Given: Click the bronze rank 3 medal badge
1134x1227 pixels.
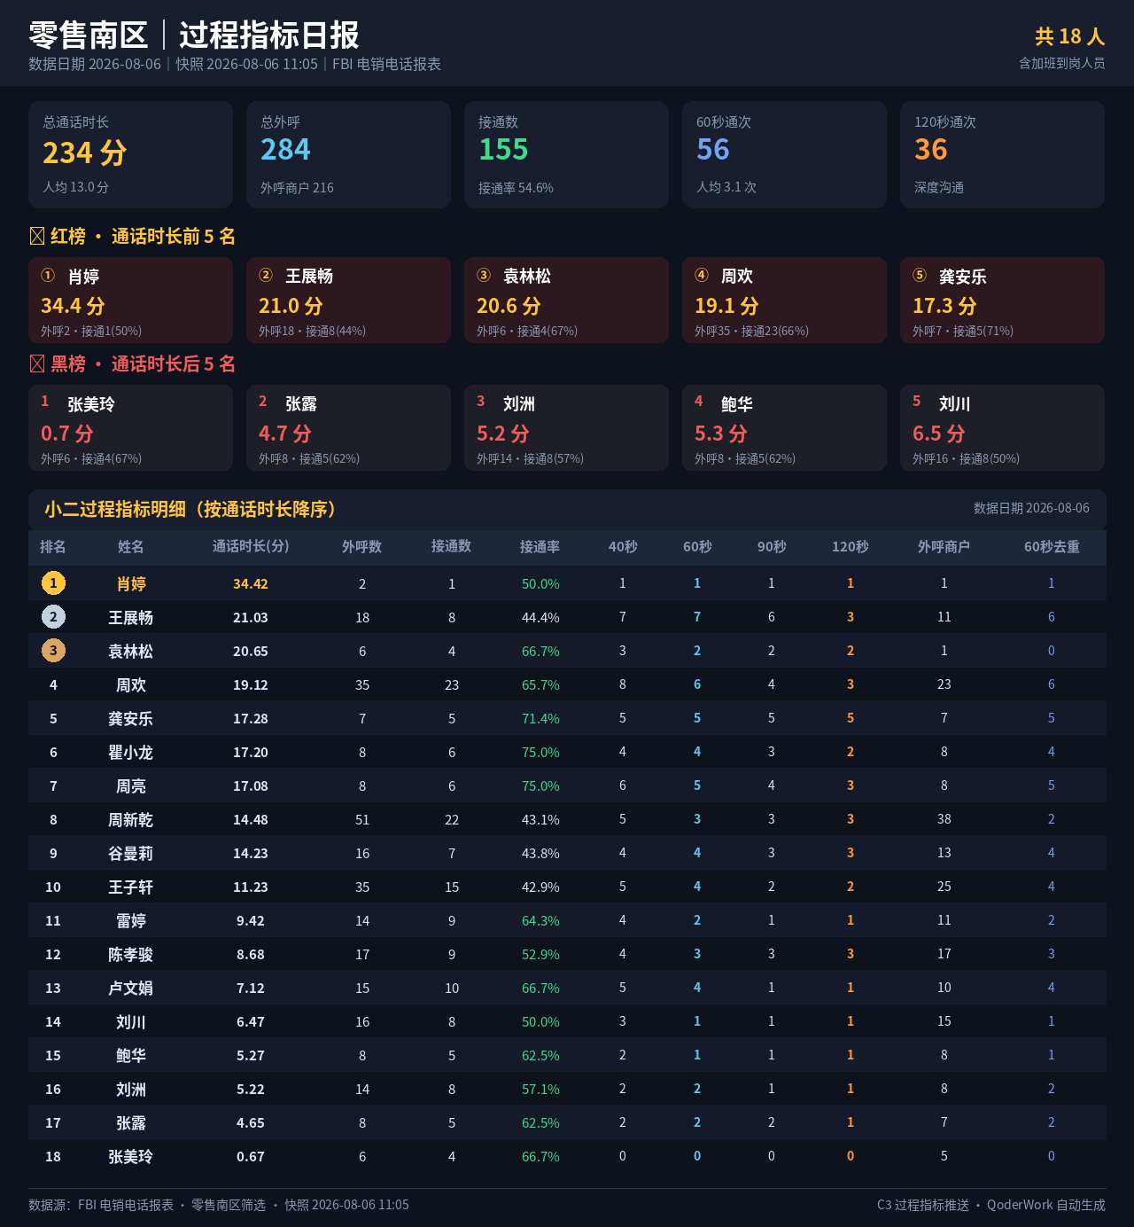Looking at the screenshot, I should (x=53, y=650).
